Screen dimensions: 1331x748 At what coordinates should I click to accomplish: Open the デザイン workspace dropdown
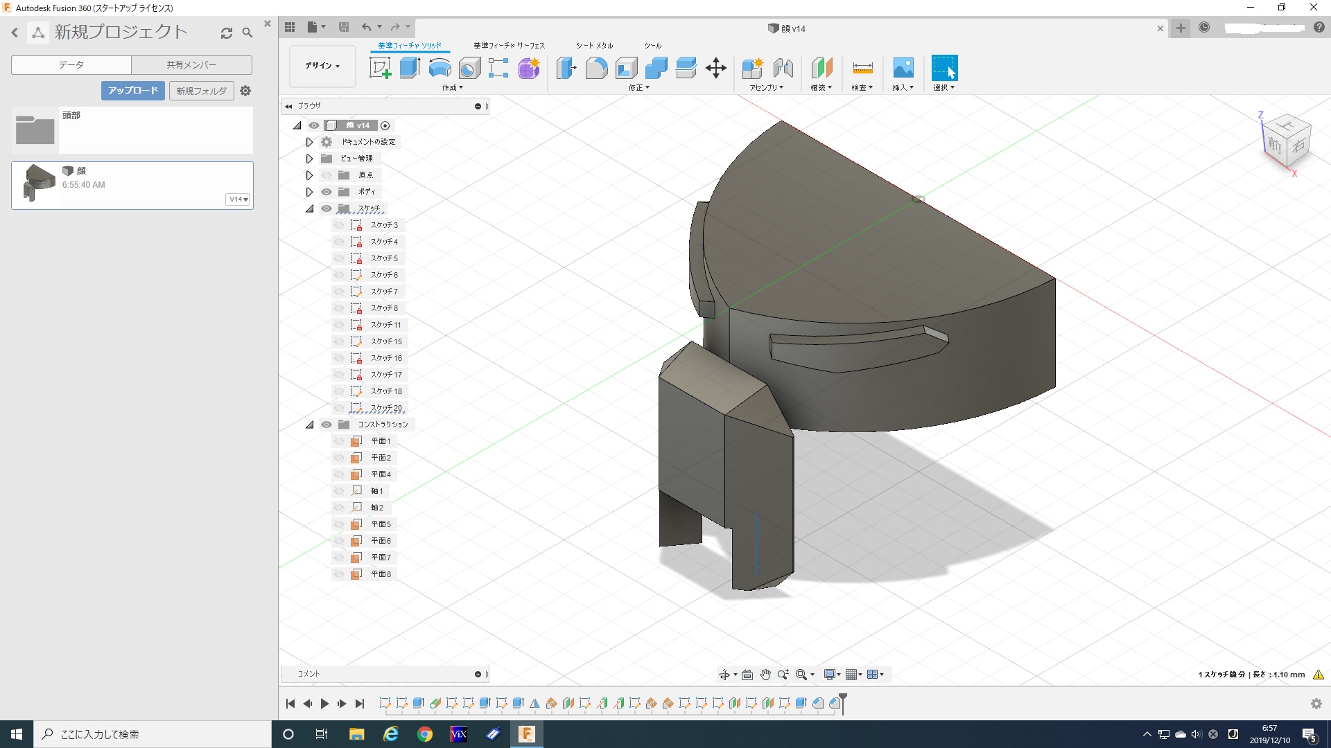pyautogui.click(x=322, y=66)
